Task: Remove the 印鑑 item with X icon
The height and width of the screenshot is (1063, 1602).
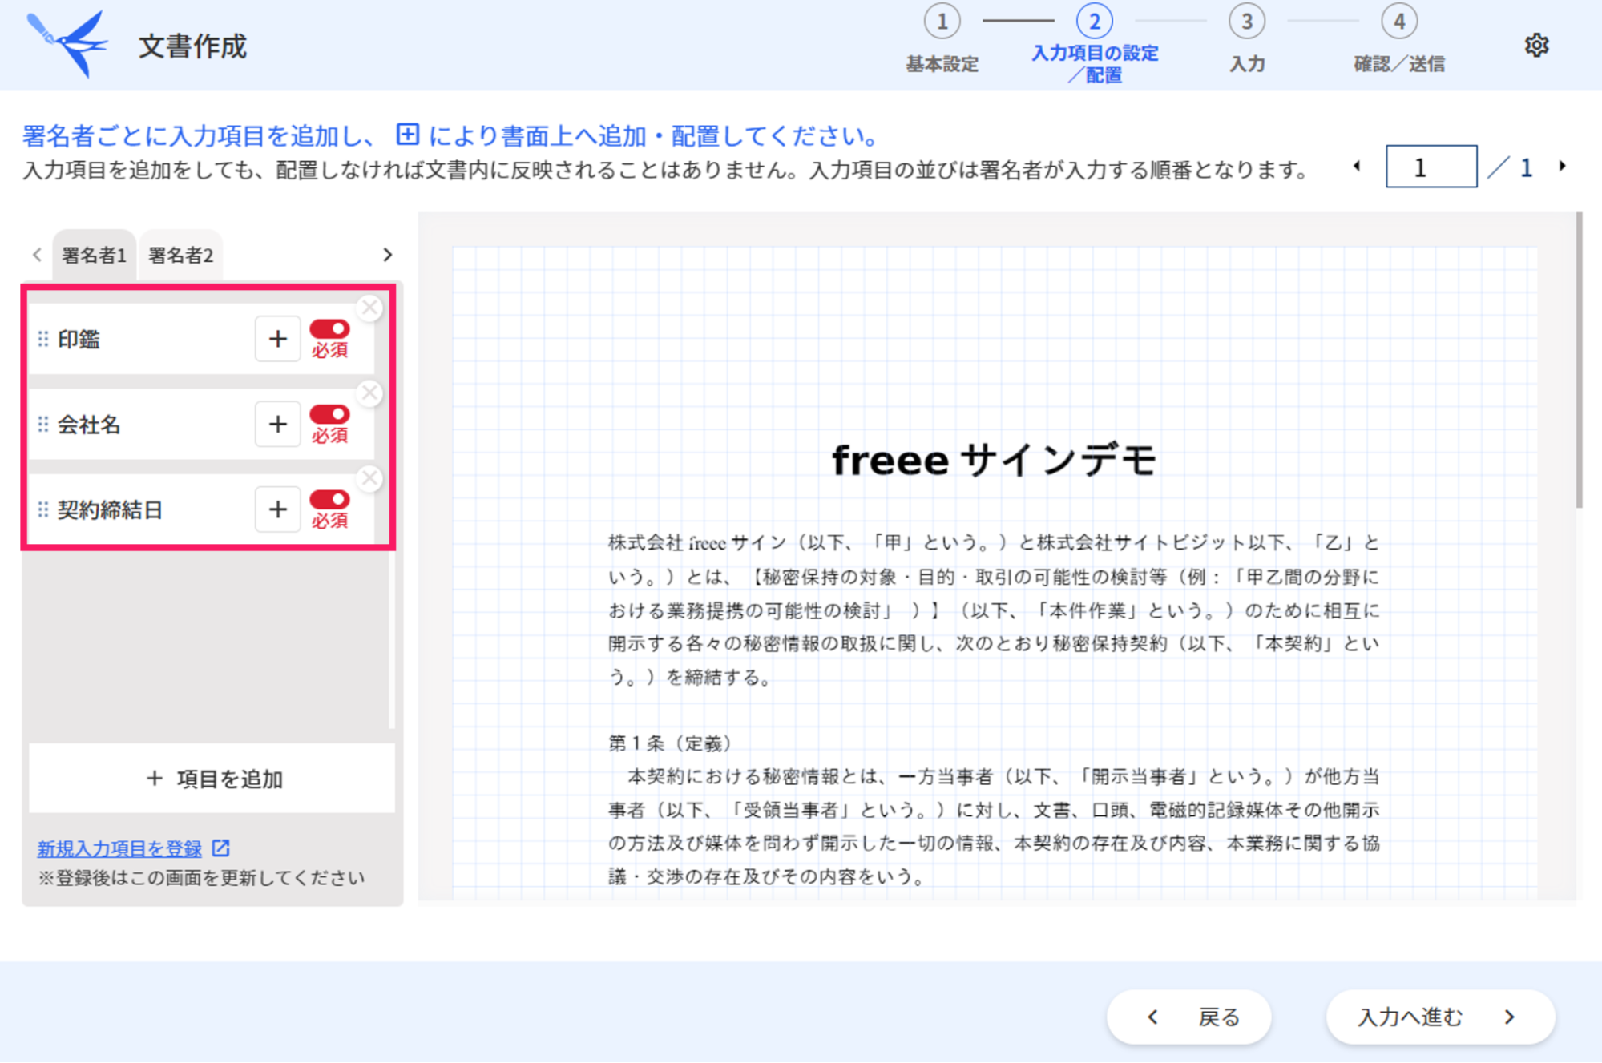Action: [369, 308]
